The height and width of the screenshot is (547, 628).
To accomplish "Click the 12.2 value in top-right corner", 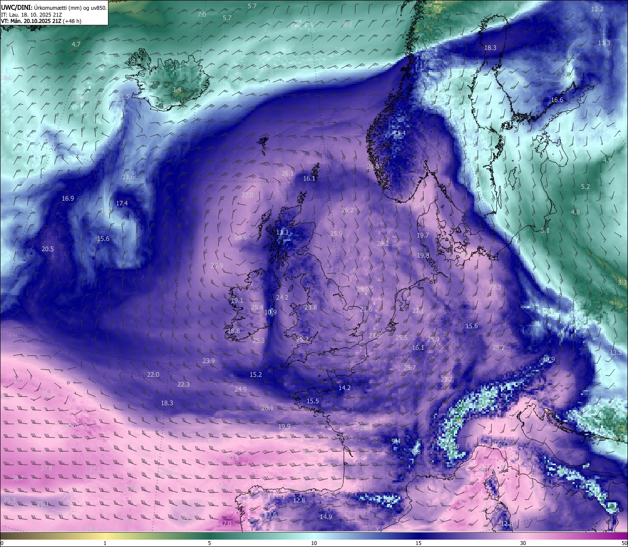I will (597, 9).
